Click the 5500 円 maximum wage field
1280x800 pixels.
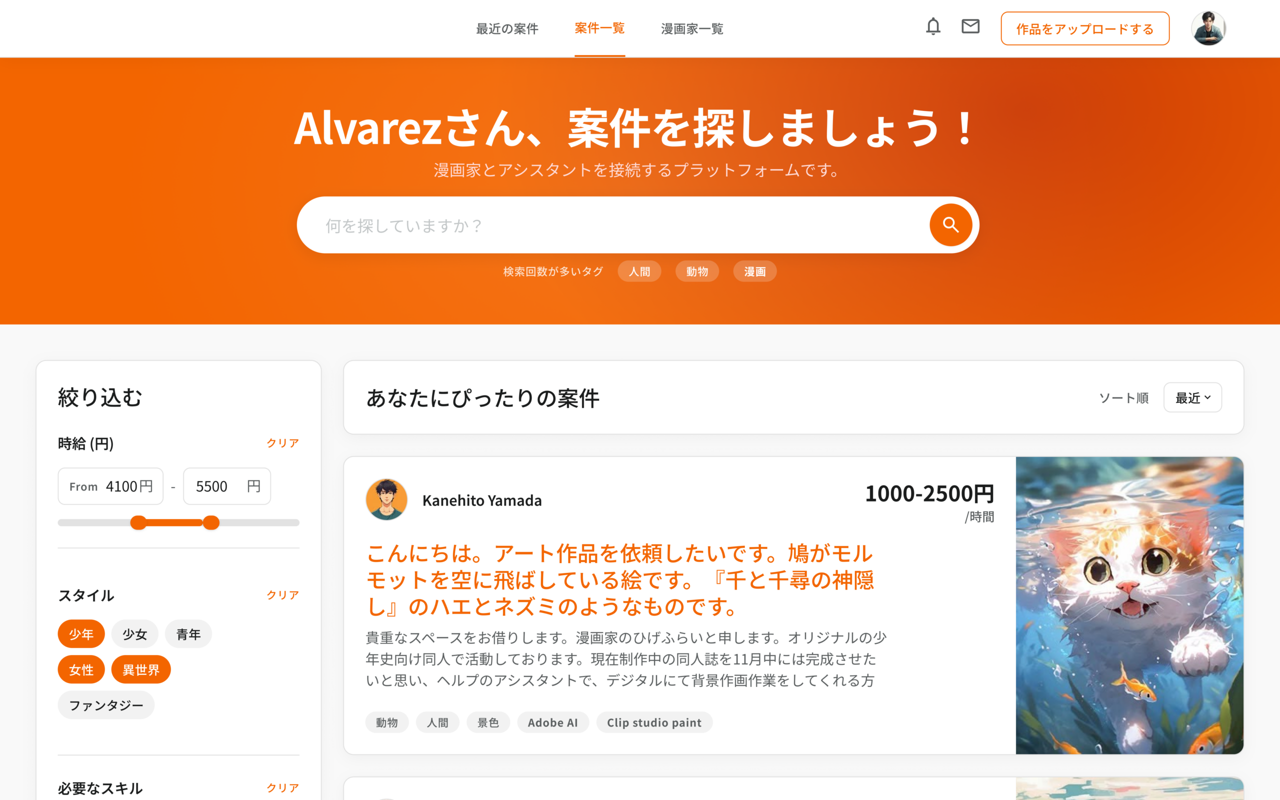coord(227,486)
